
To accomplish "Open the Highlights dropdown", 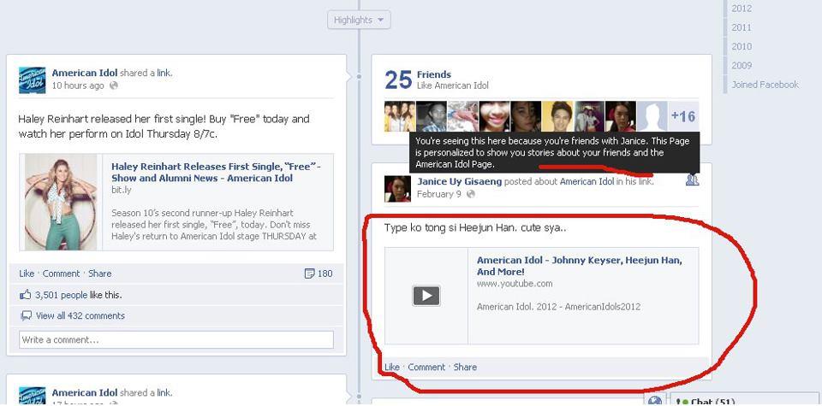I will click(359, 20).
